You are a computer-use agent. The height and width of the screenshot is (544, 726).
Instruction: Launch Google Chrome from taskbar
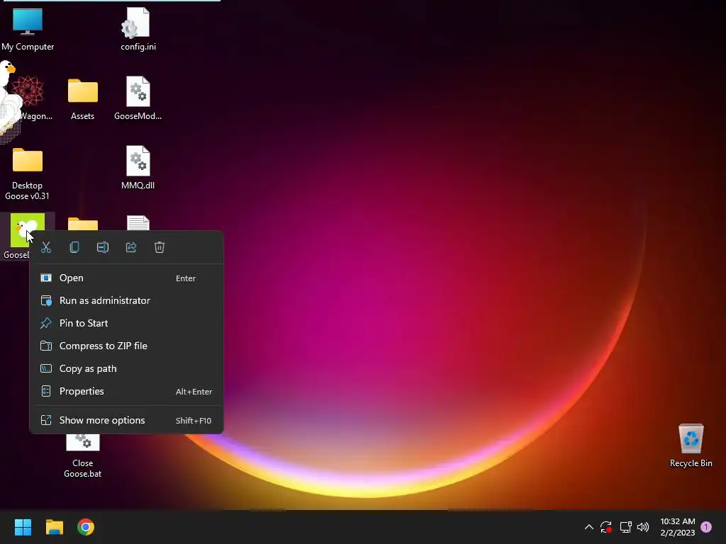86,527
